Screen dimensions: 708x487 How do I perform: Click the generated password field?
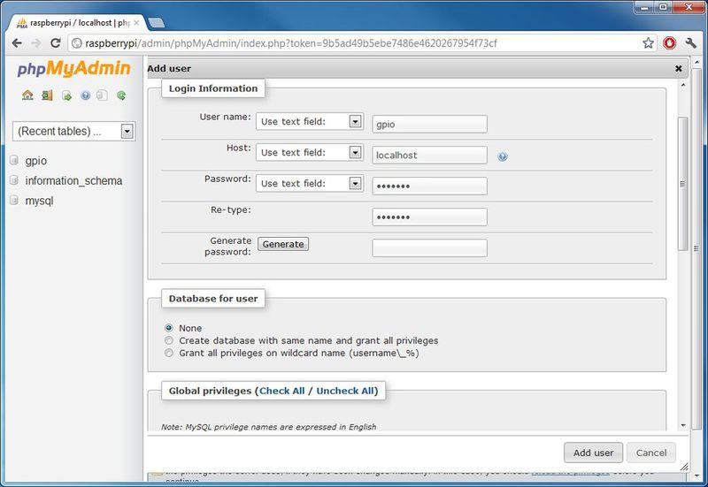click(x=429, y=248)
